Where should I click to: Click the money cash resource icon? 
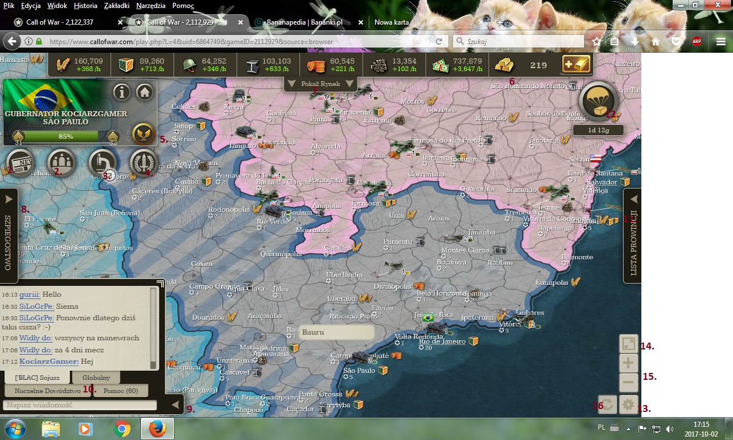point(440,65)
